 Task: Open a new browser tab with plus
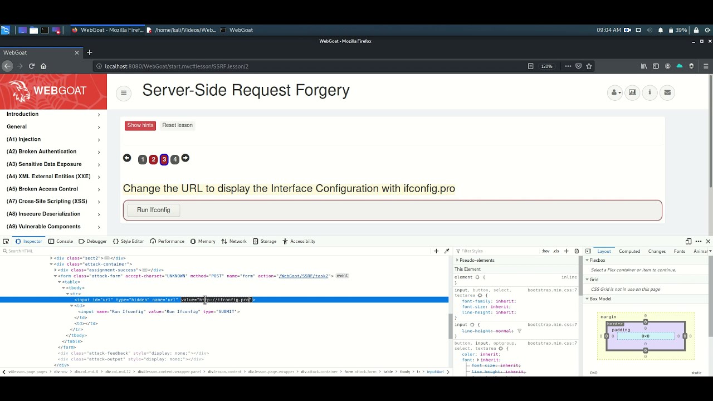pos(89,52)
